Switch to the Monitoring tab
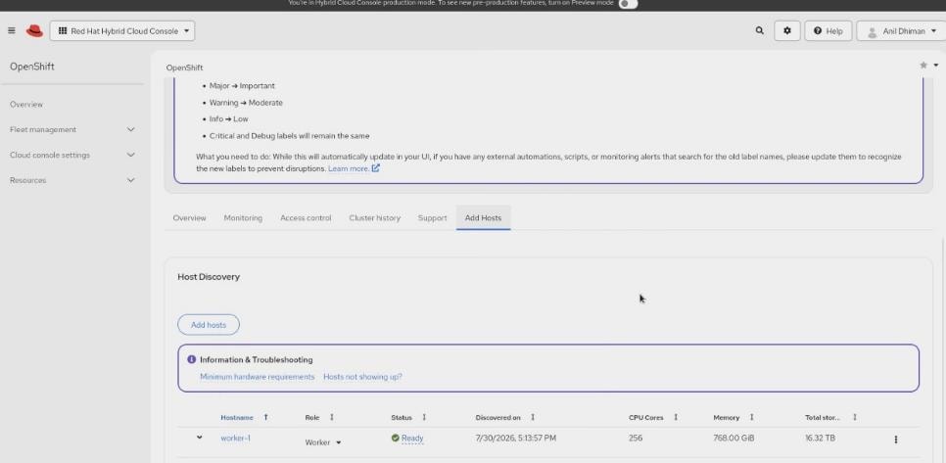946x463 pixels. (243, 217)
